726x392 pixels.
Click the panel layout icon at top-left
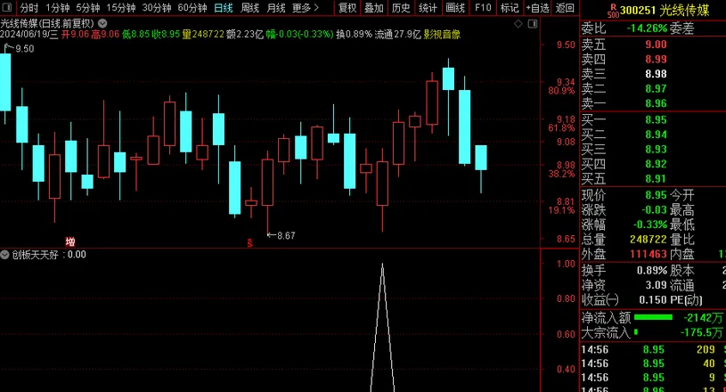[7, 7]
